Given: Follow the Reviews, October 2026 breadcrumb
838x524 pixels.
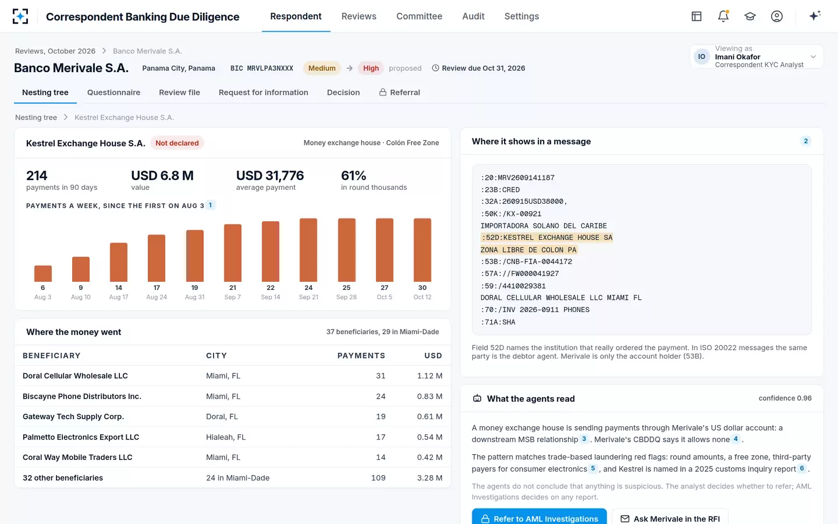Looking at the screenshot, I should coord(55,51).
